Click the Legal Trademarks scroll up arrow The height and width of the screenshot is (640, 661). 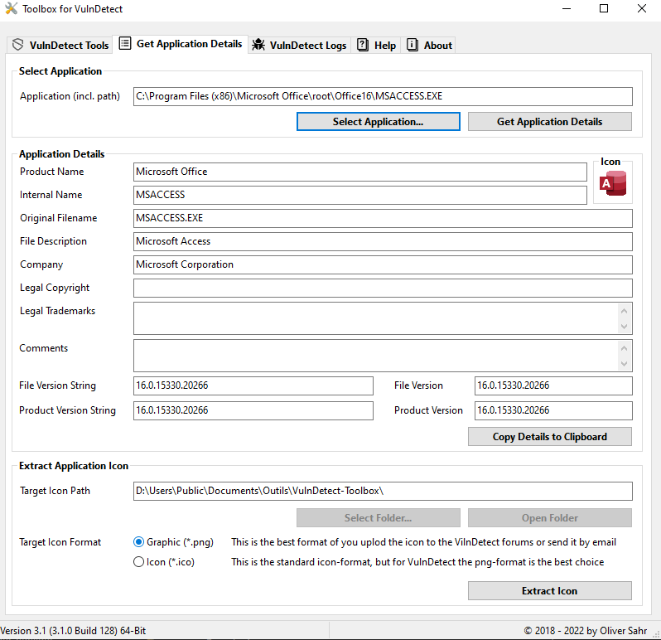click(x=625, y=311)
